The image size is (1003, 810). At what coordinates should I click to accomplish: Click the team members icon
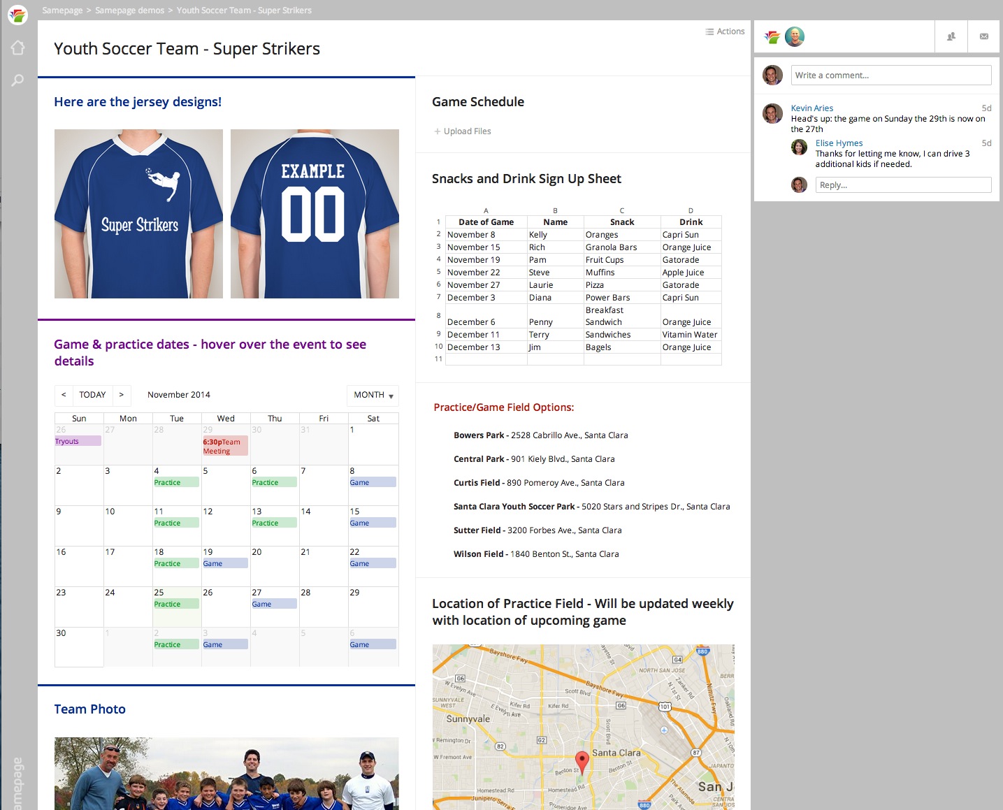pyautogui.click(x=951, y=36)
